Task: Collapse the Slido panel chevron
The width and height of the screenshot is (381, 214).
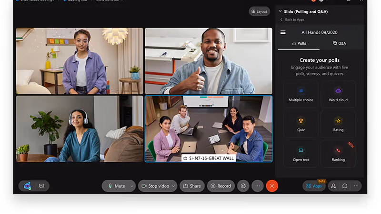Action: (x=280, y=11)
